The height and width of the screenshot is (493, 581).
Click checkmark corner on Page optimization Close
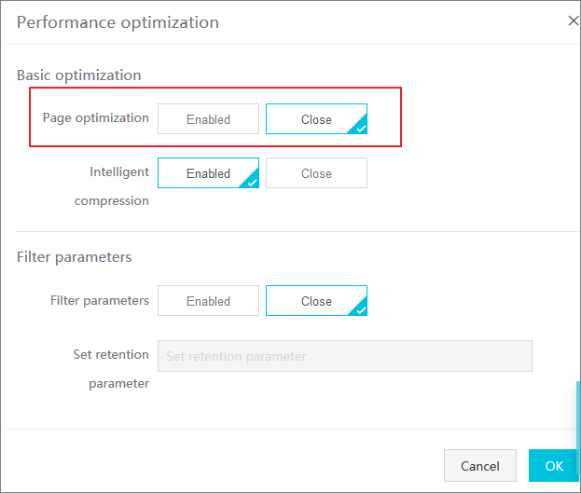[x=360, y=128]
